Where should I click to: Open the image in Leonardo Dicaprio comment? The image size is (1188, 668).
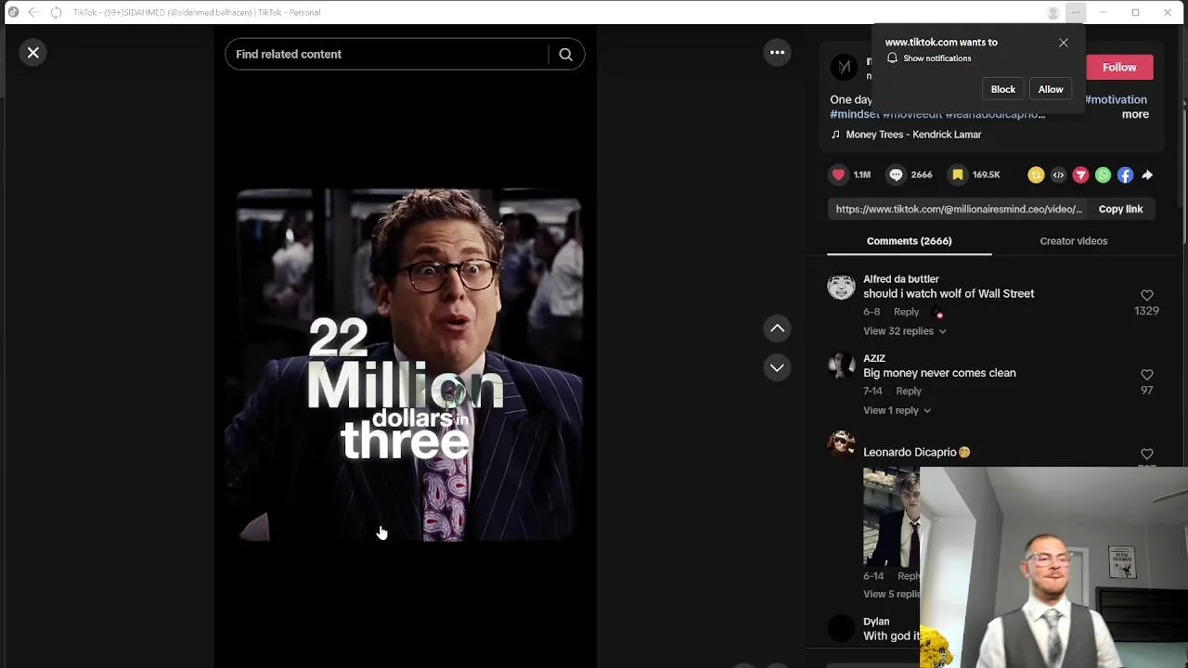pyautogui.click(x=891, y=517)
